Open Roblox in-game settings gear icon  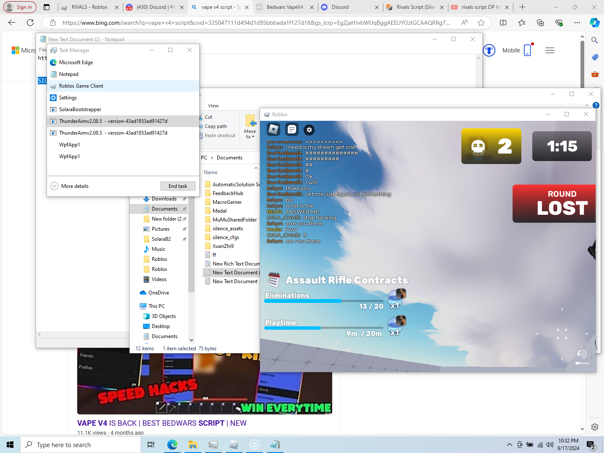click(x=309, y=130)
